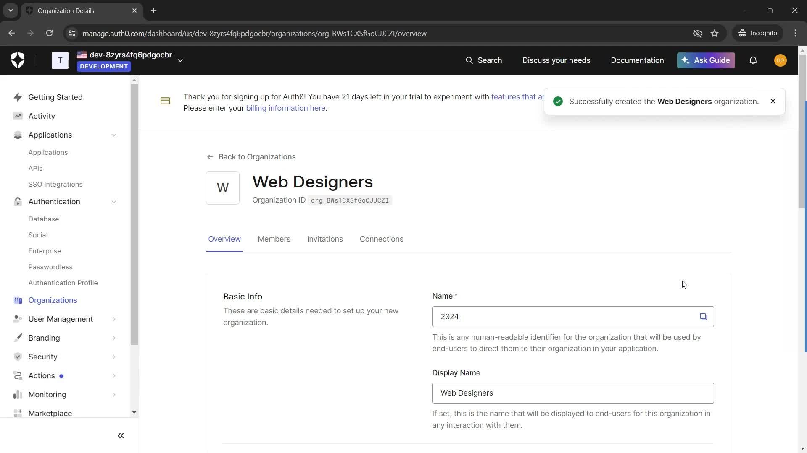Go Back to Organizations
The height and width of the screenshot is (453, 807).
(x=251, y=157)
